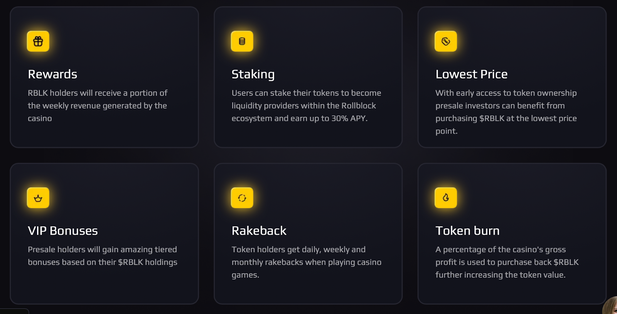Select the Rewards heading
This screenshot has width=617, height=314.
(x=52, y=74)
